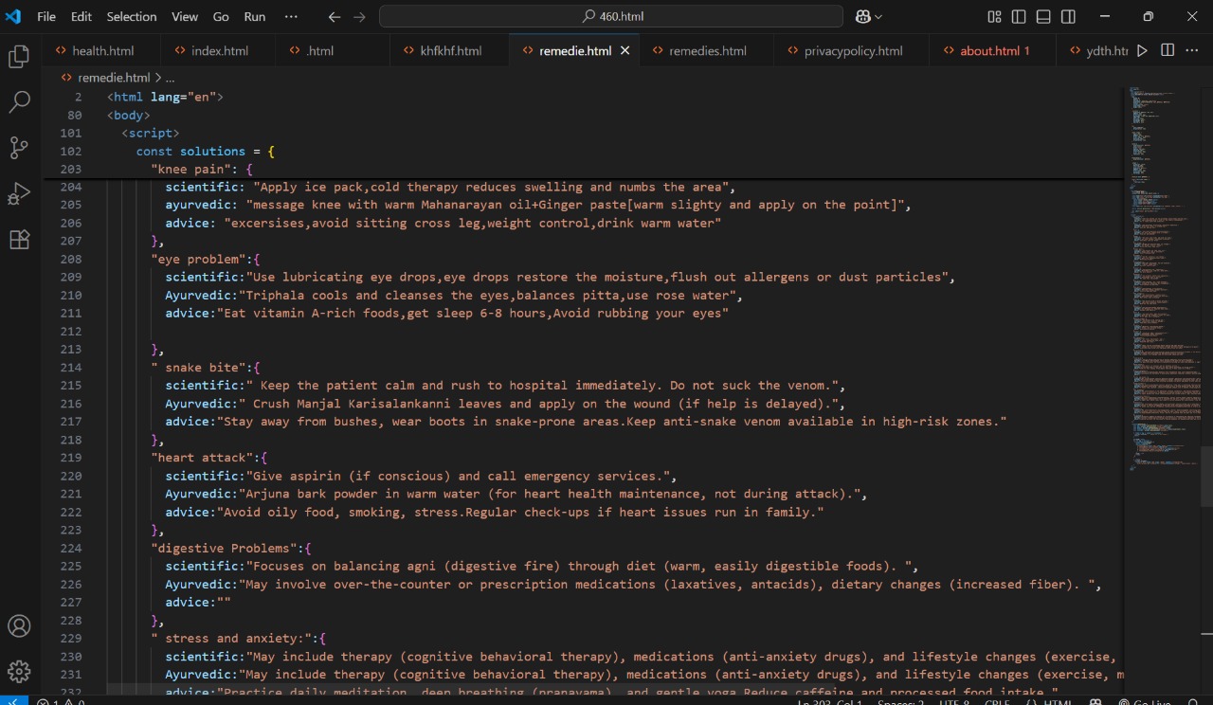Open the Copilot chat icon

pyautogui.click(x=863, y=16)
